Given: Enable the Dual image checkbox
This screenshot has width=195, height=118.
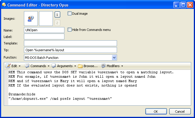Looking at the screenshot, I should coord(69,13).
